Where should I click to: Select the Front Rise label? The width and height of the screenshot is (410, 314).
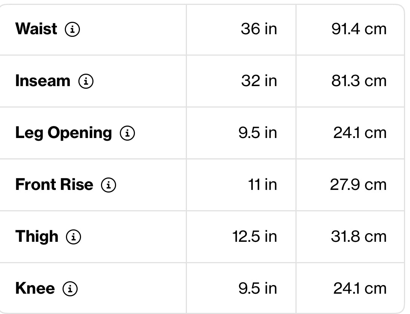tap(54, 185)
